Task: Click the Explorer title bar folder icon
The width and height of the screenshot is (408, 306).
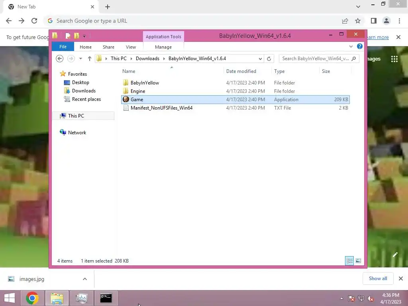Action: [x=55, y=35]
